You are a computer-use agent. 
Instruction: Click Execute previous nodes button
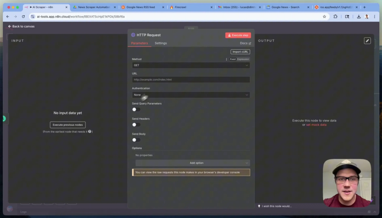[68, 125]
